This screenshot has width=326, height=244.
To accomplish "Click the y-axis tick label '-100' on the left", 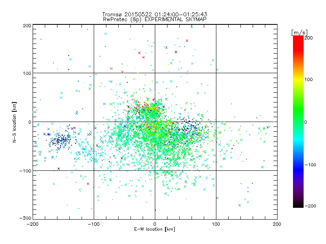I will pos(25,171).
